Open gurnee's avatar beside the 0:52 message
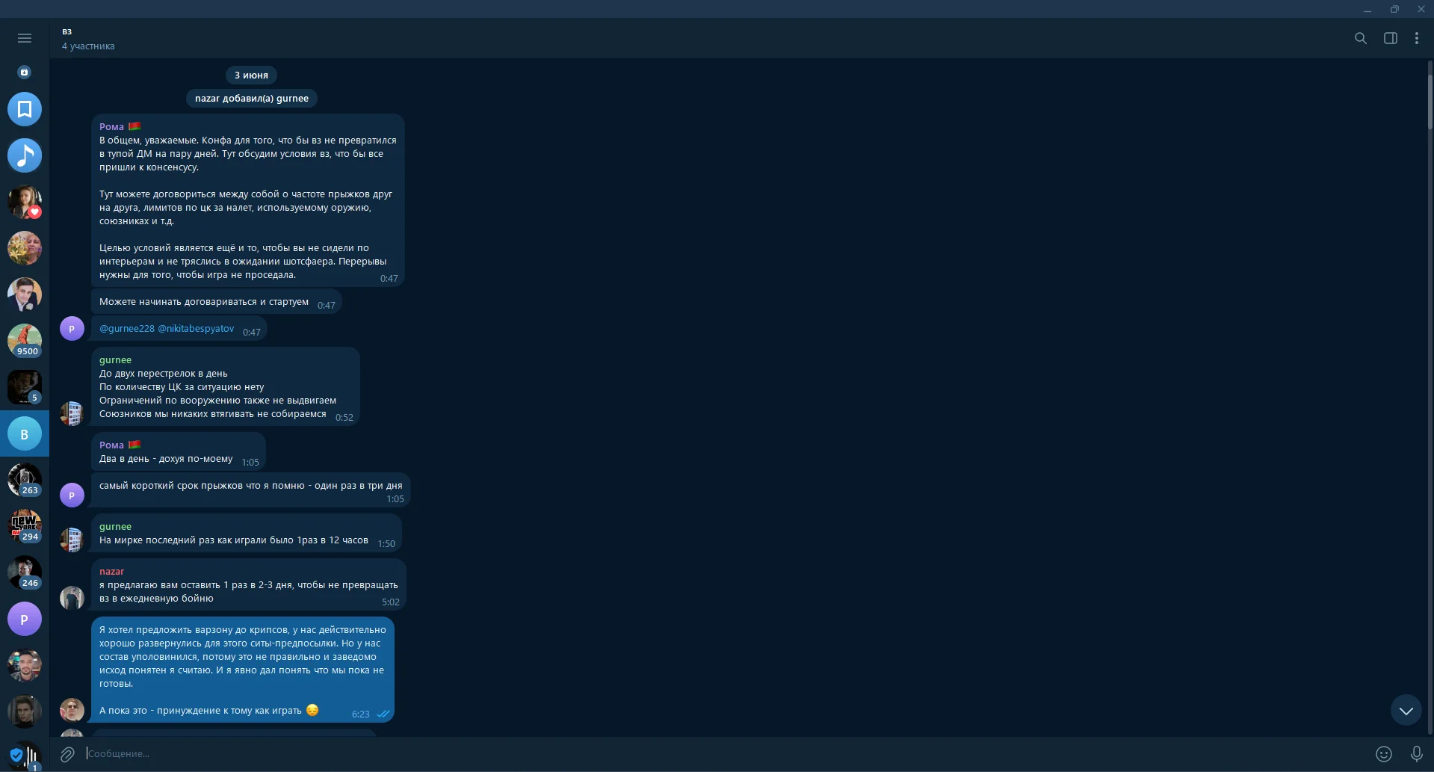 pos(72,413)
